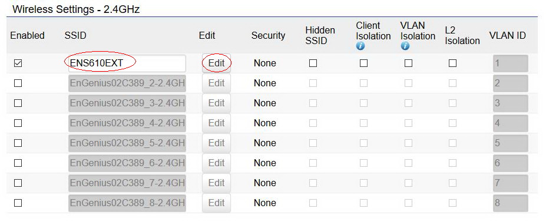Click the ENS610EXT SSID text field
Viewport: 546px width, 222px height.
(127, 63)
